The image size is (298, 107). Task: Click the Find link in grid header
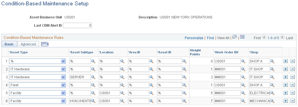(210, 38)
